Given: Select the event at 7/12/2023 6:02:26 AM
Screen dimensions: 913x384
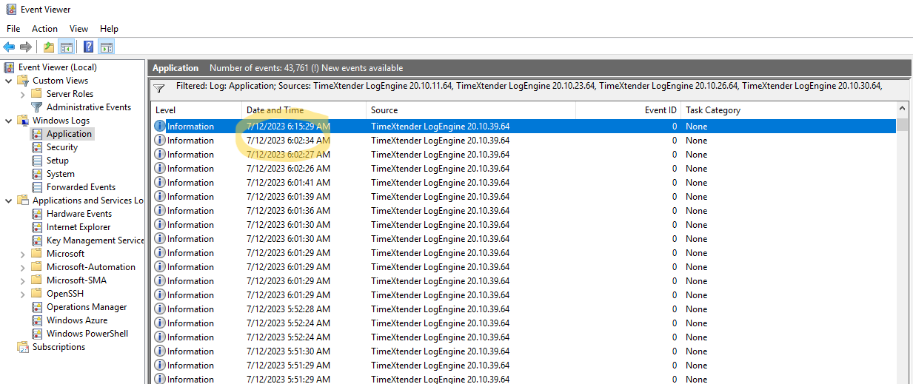Looking at the screenshot, I should click(524, 169).
